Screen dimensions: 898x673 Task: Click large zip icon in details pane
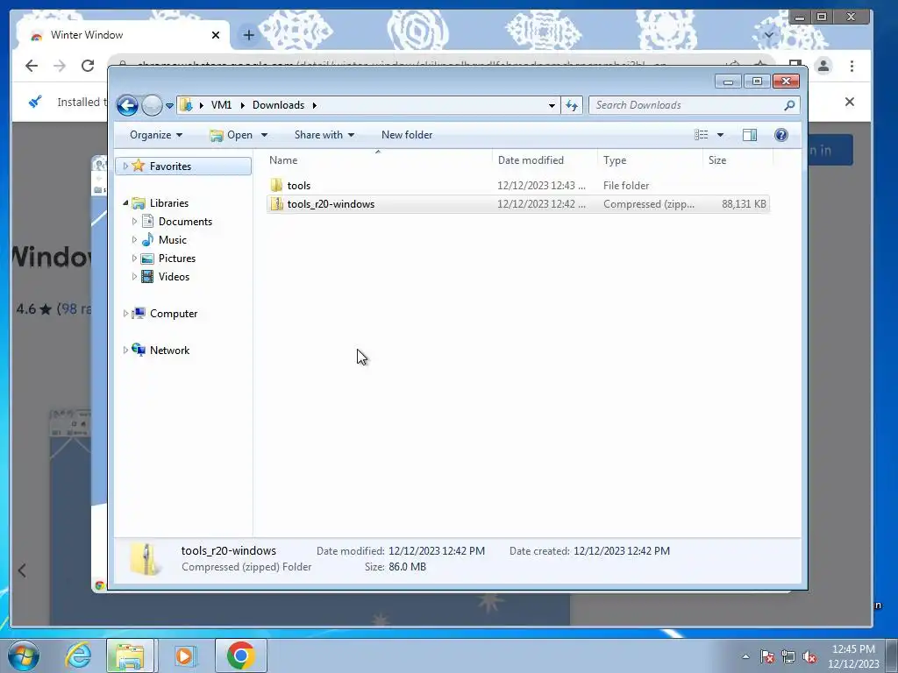click(145, 559)
